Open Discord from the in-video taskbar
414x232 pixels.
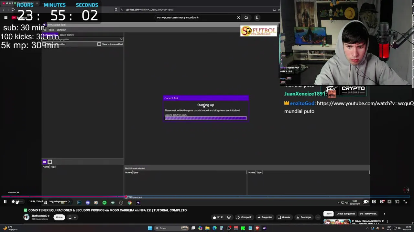pyautogui.click(x=88, y=203)
